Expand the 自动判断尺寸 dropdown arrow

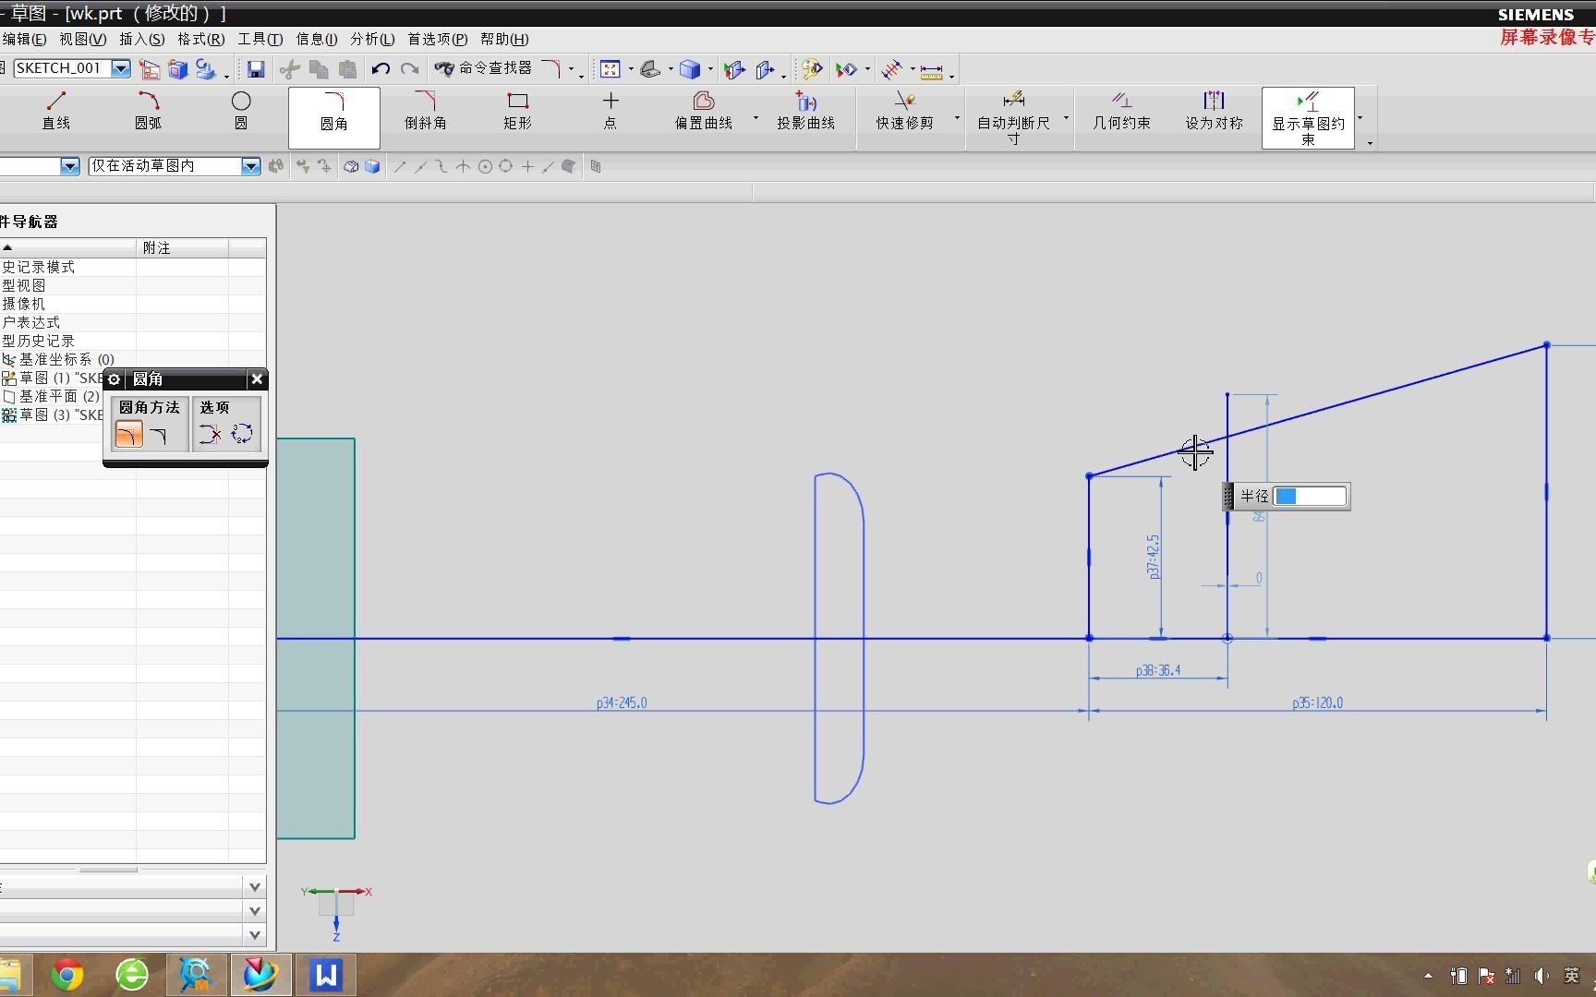(x=1066, y=118)
